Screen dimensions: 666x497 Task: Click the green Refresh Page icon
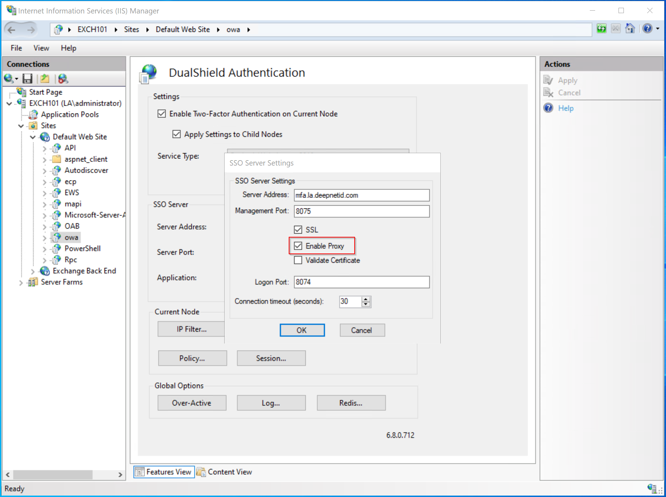[x=601, y=29]
